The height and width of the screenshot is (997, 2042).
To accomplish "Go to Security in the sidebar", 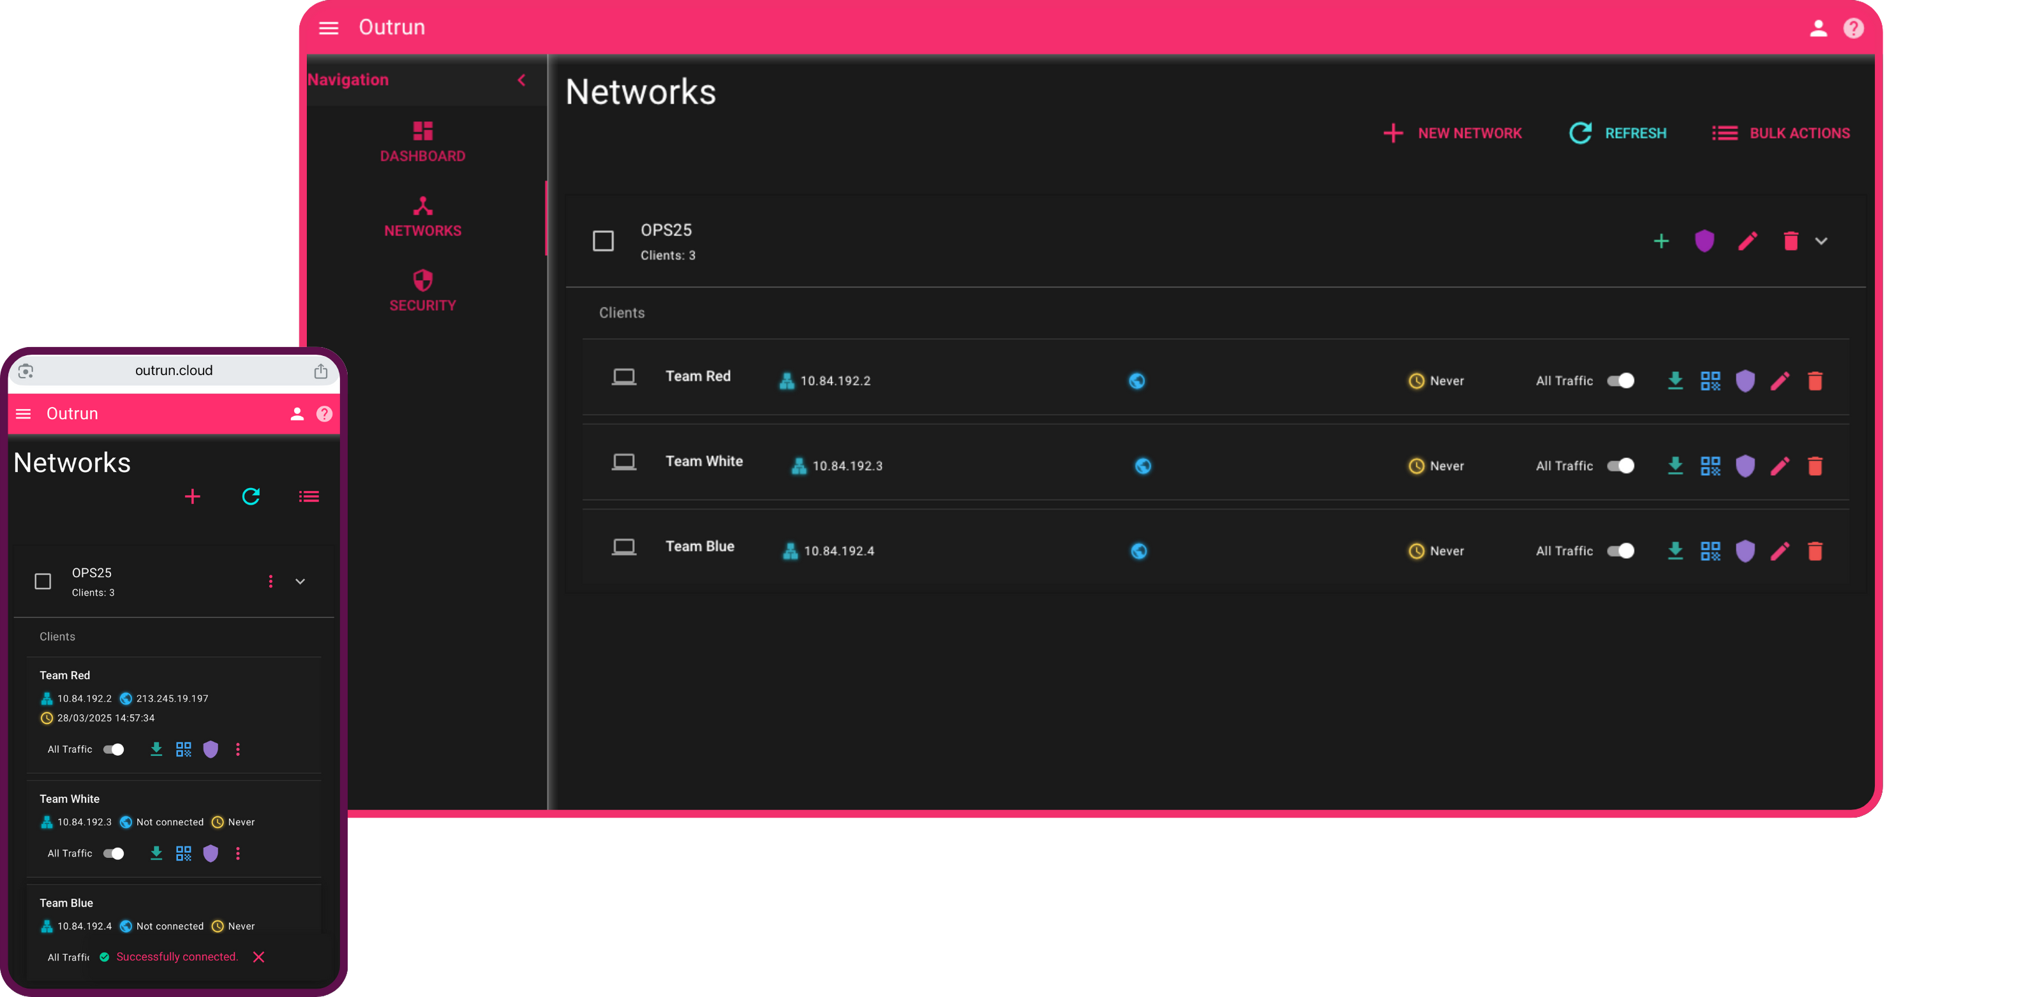I will coord(422,291).
